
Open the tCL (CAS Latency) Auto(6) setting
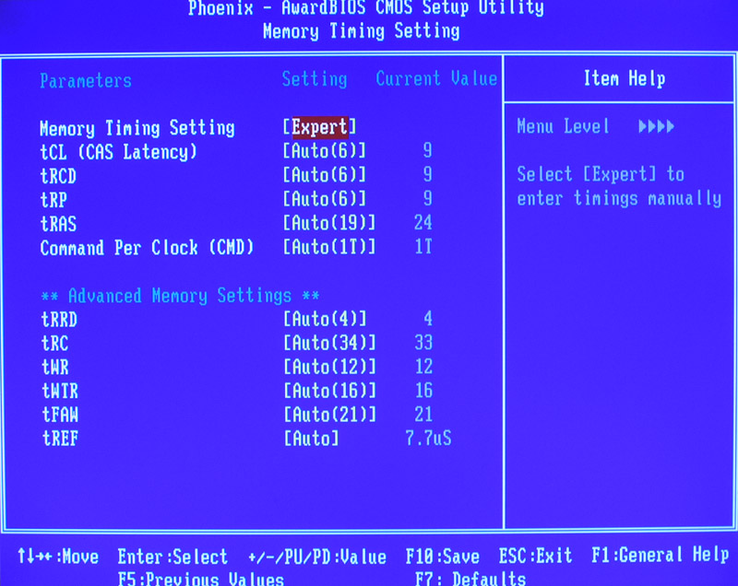point(325,151)
